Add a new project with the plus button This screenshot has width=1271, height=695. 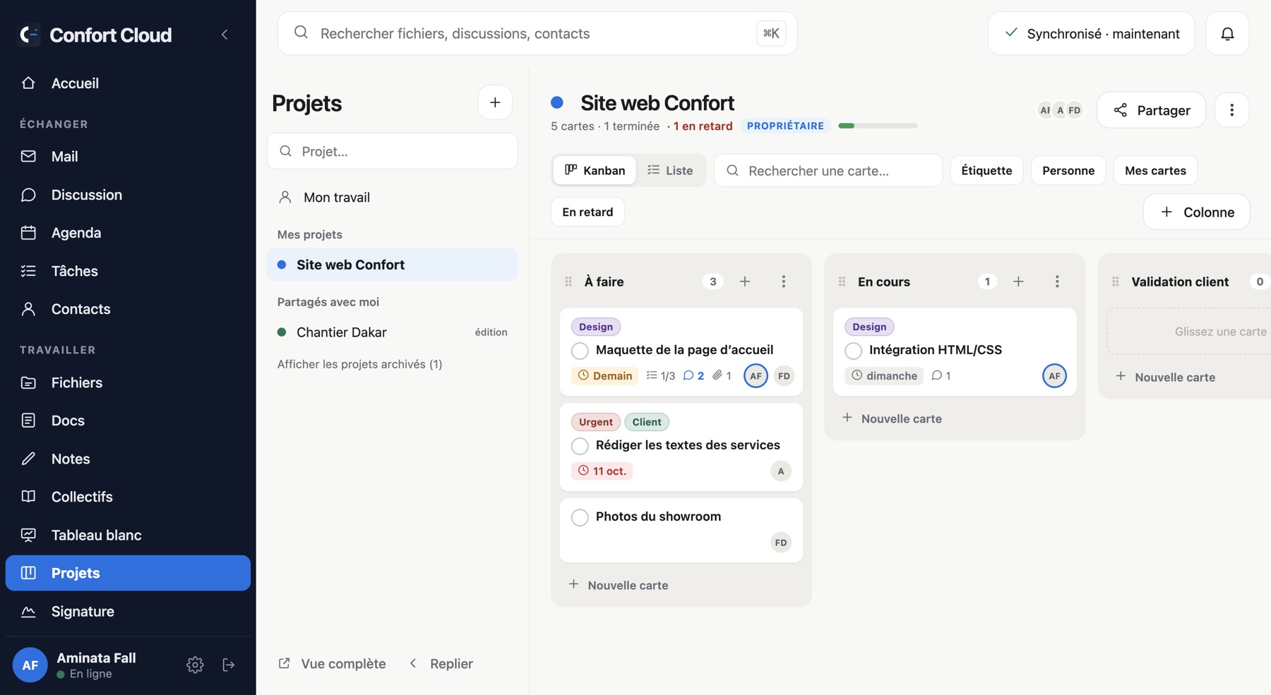[495, 102]
